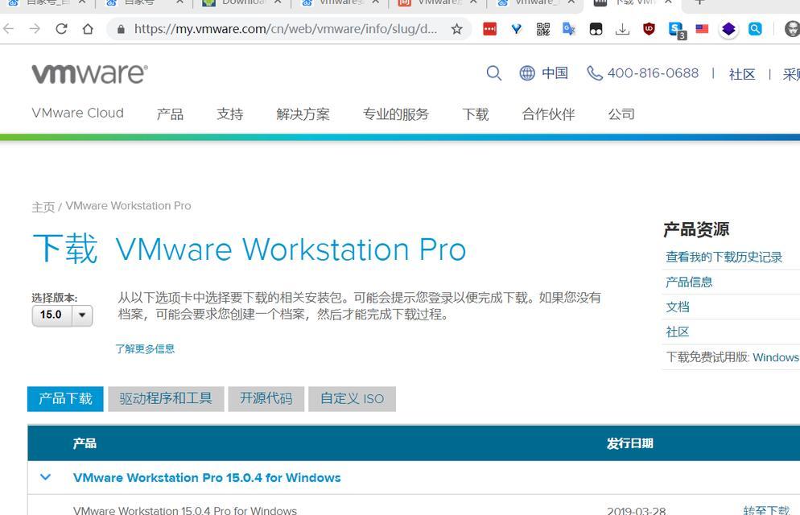Open 查看我的下载历史记录 link
This screenshot has height=515, width=800.
(724, 257)
